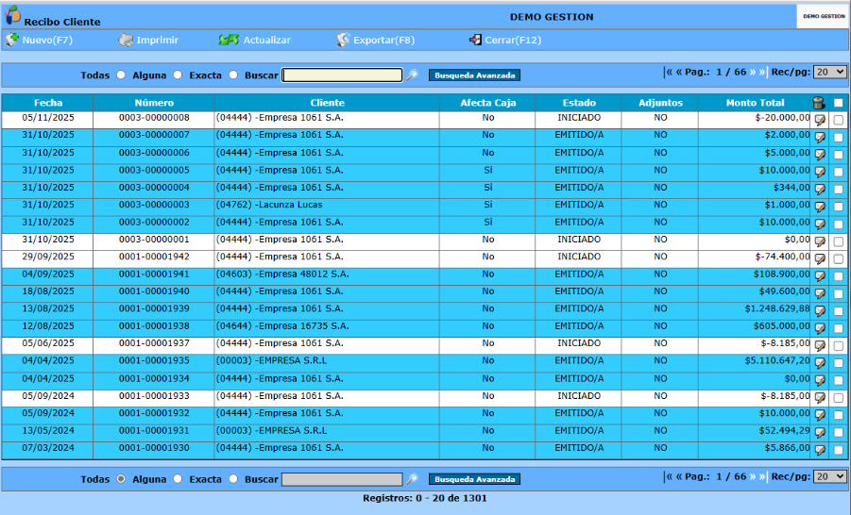
Task: Go to next page using top » link
Action: tap(753, 72)
